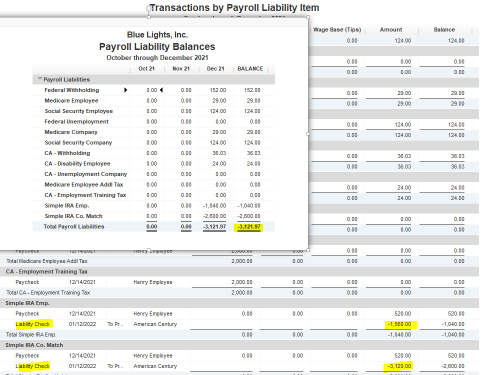Viewport: 500px width, 375px height.
Task: Click the Dec 21 value for Federal Withholding
Action: pos(218,90)
